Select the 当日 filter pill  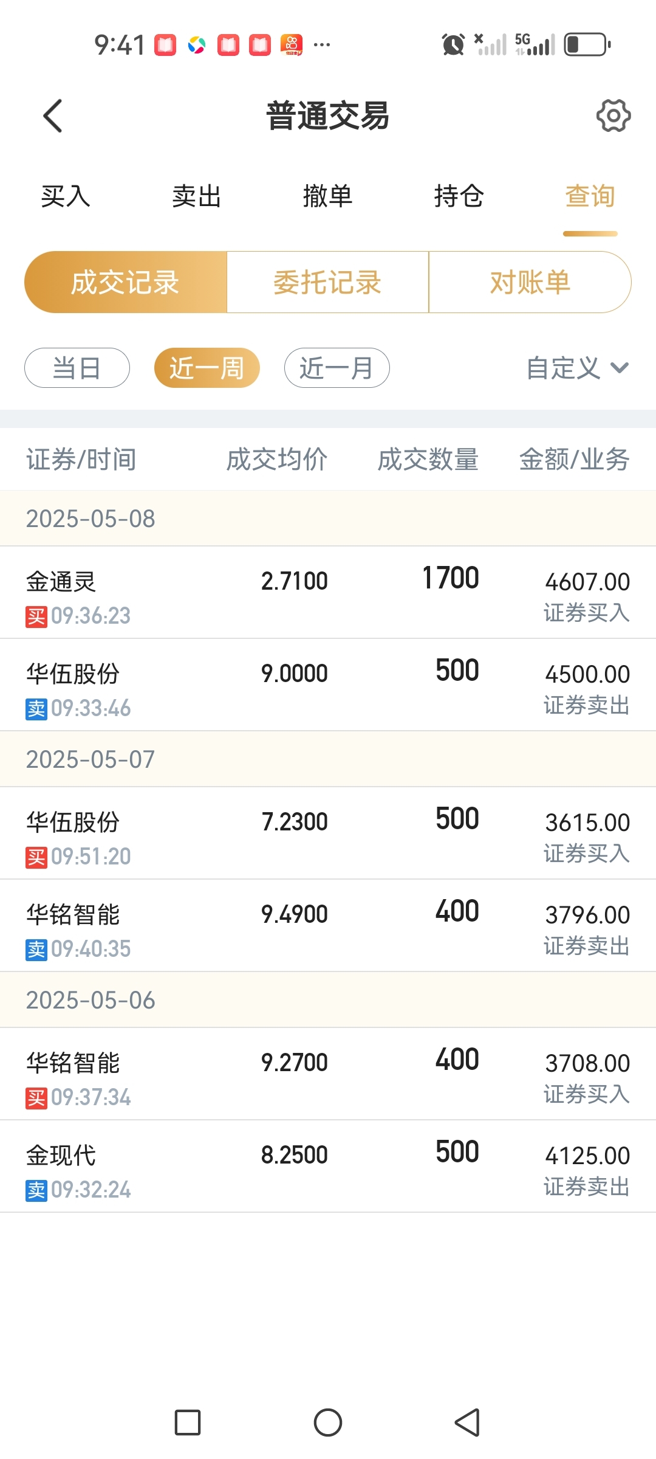click(77, 368)
